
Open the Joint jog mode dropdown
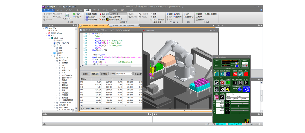(x=232, y=96)
